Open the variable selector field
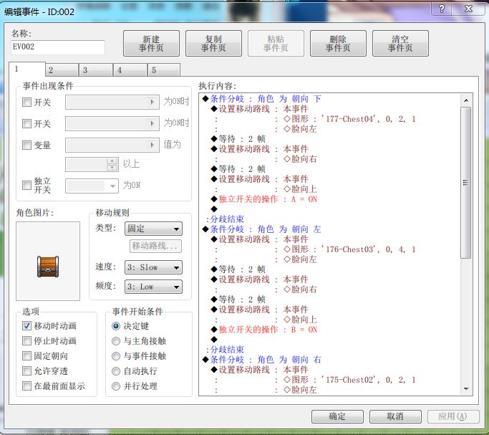The image size is (489, 435). [112, 145]
